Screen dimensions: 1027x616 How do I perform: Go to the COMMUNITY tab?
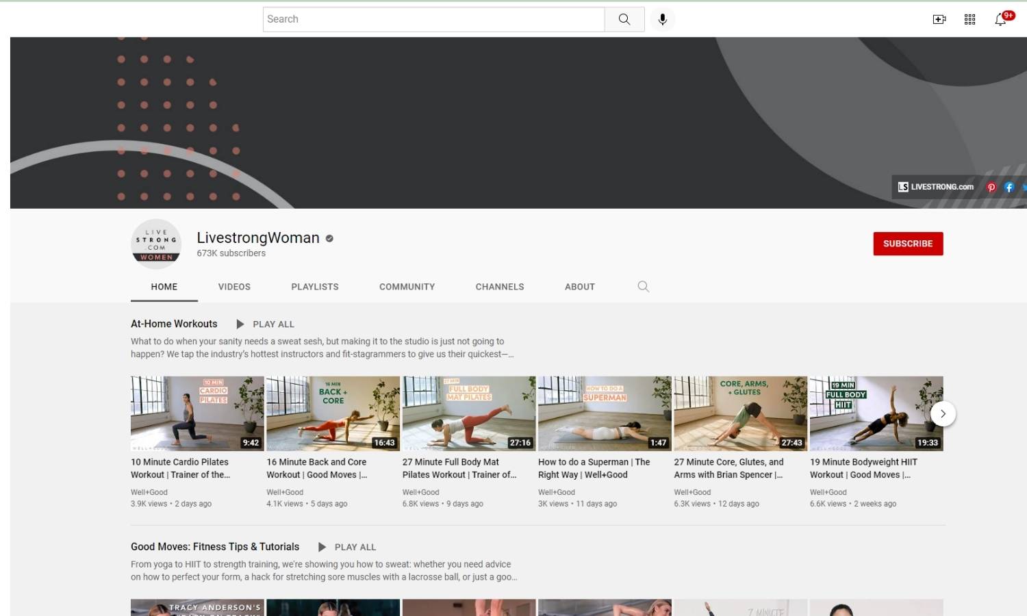point(407,287)
